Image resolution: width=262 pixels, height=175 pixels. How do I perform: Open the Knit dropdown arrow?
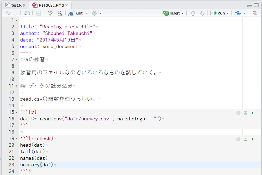click(87, 13)
